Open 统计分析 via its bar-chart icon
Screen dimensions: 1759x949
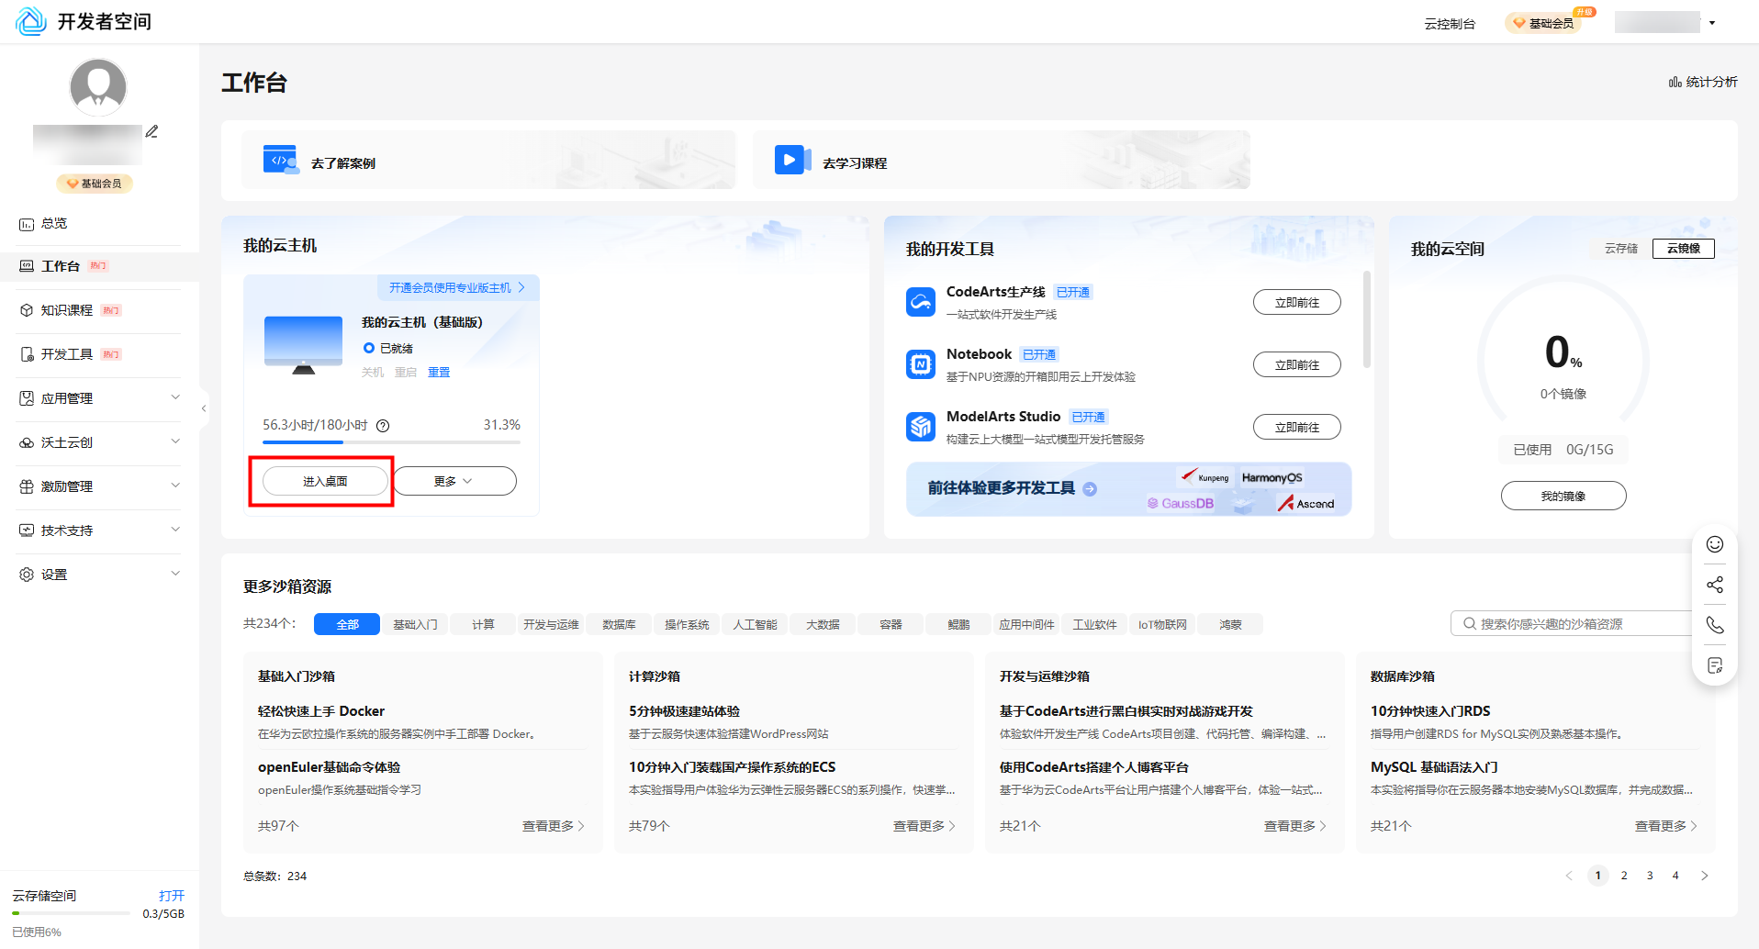(1675, 82)
